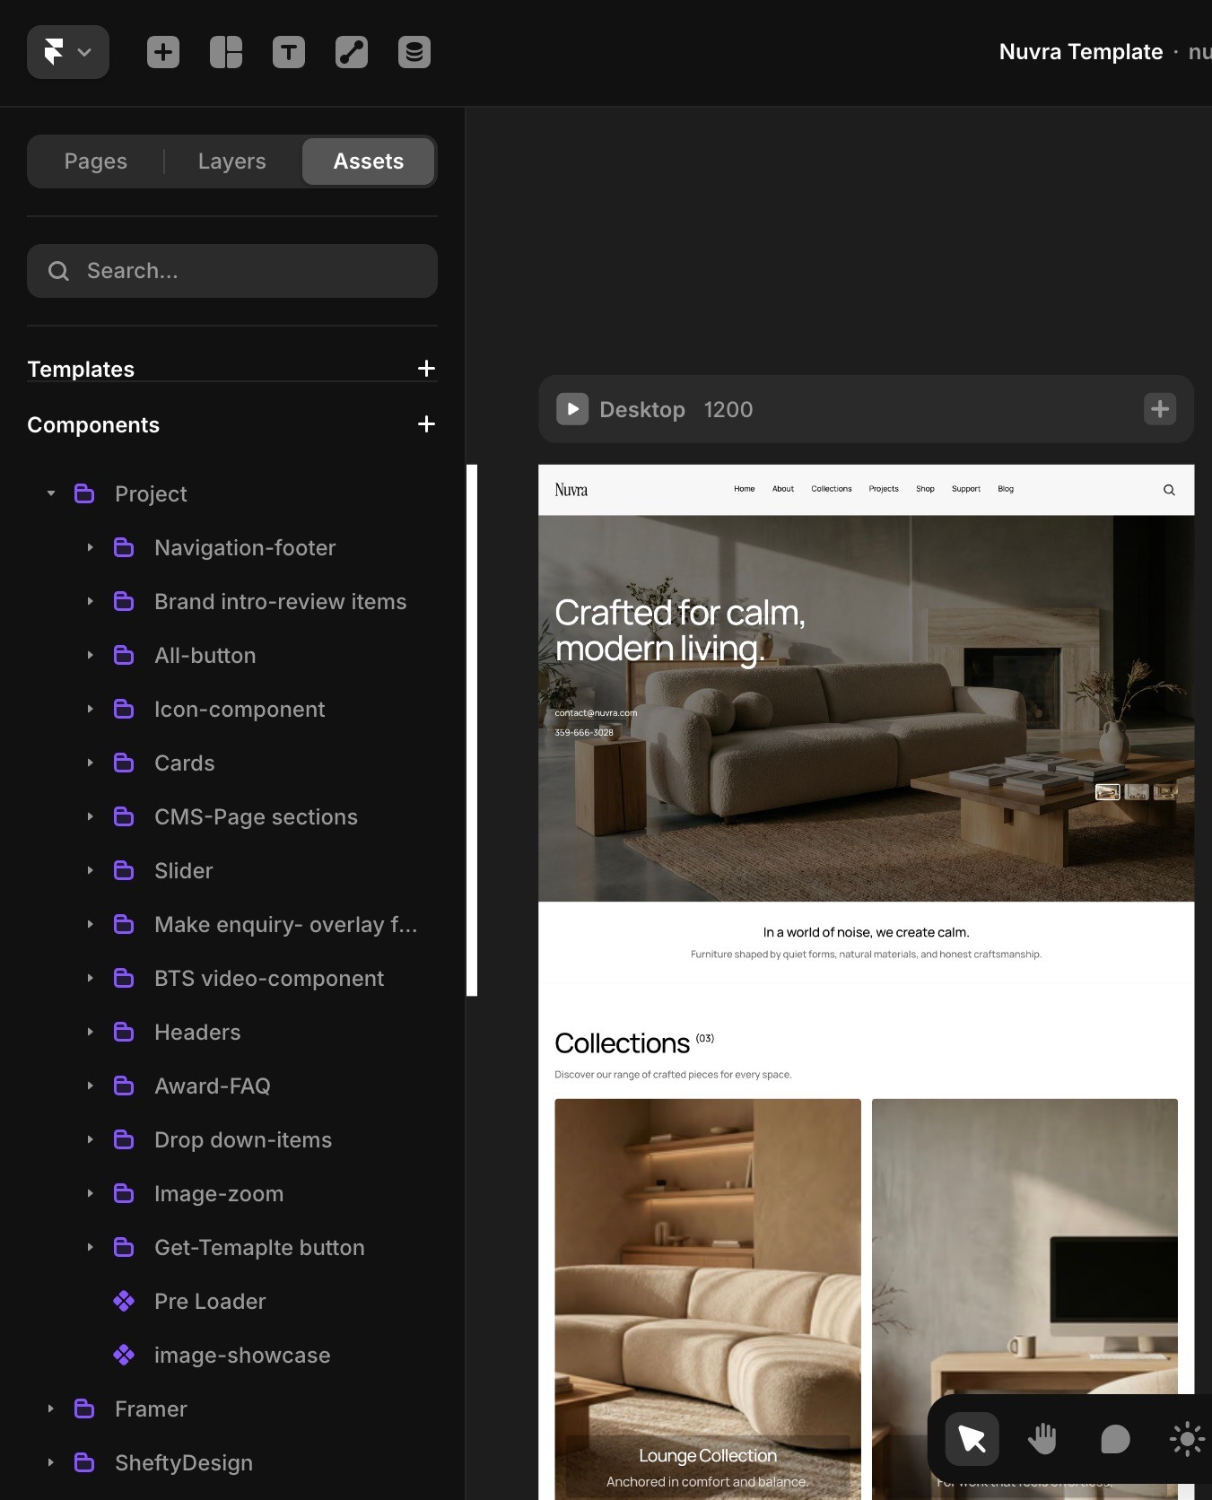Add a breakpoint next to Desktop 1200
The width and height of the screenshot is (1212, 1500).
coord(1159,409)
